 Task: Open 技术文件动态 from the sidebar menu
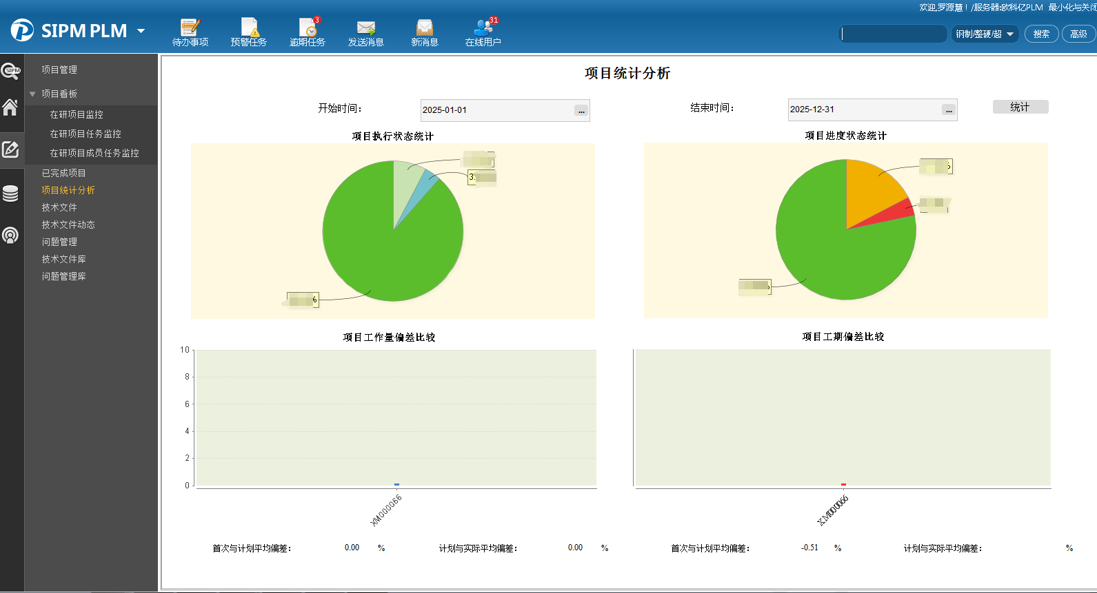click(68, 225)
